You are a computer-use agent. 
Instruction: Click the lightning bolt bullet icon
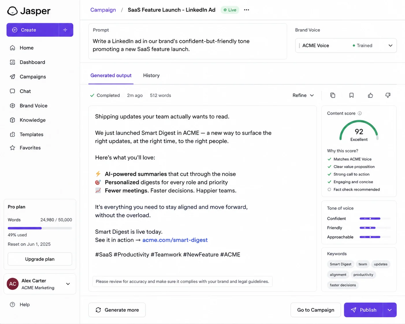[98, 174]
